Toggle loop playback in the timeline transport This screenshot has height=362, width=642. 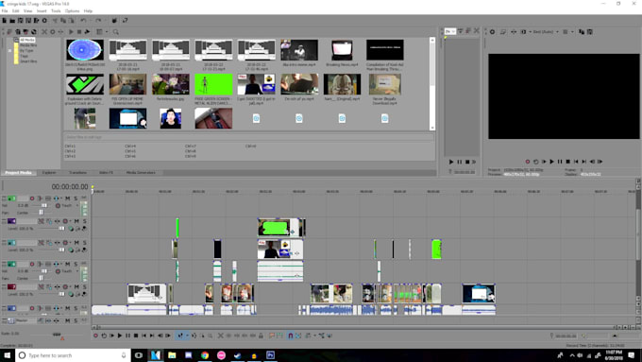[104, 336]
